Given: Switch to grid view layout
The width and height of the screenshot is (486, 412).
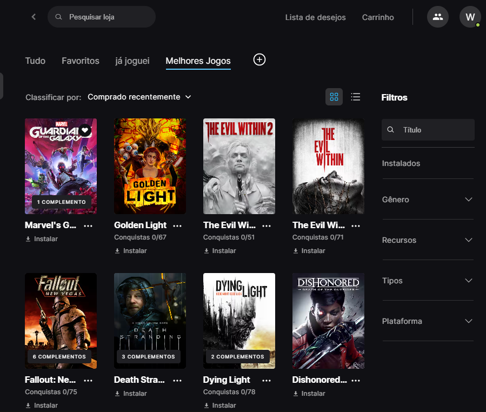Looking at the screenshot, I should click(334, 97).
